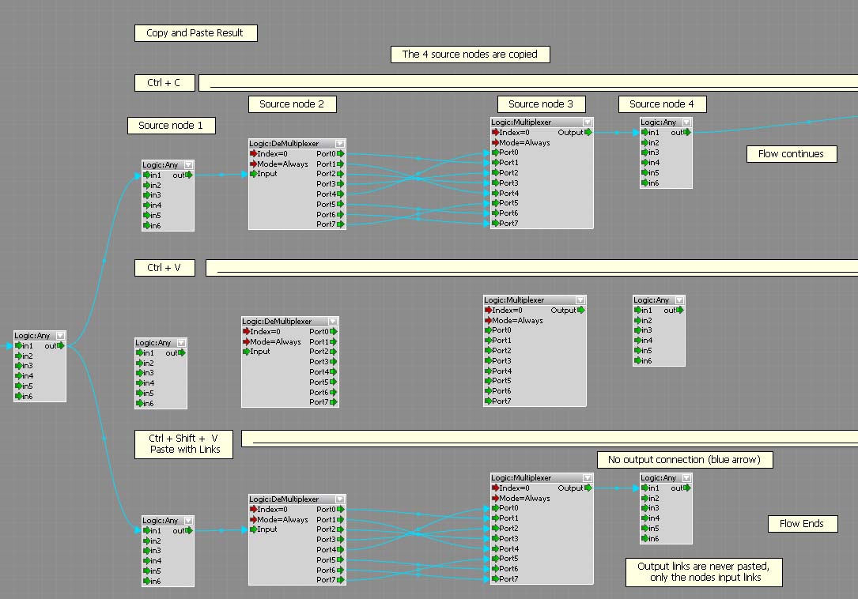Open the dropdown arrow on Source node 1 Logic:Any title
858x599 pixels.
point(188,164)
